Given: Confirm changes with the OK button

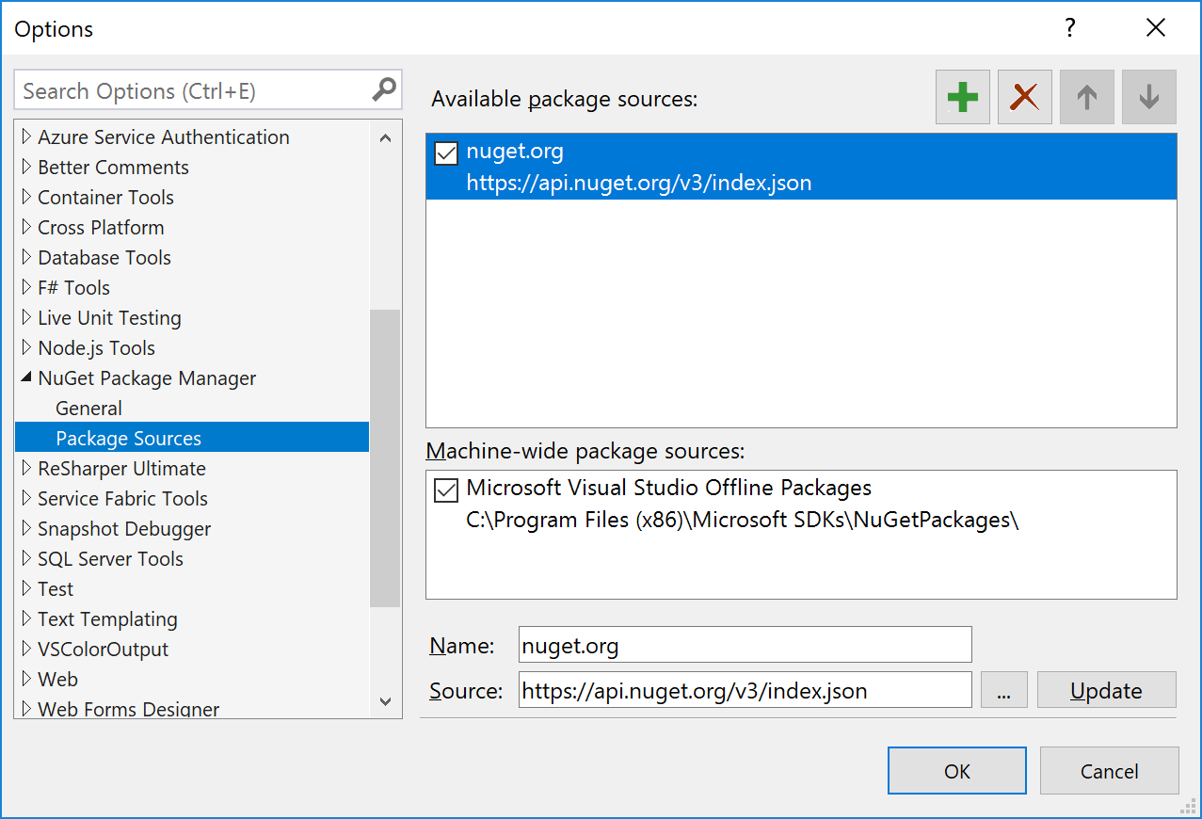Looking at the screenshot, I should 956,770.
